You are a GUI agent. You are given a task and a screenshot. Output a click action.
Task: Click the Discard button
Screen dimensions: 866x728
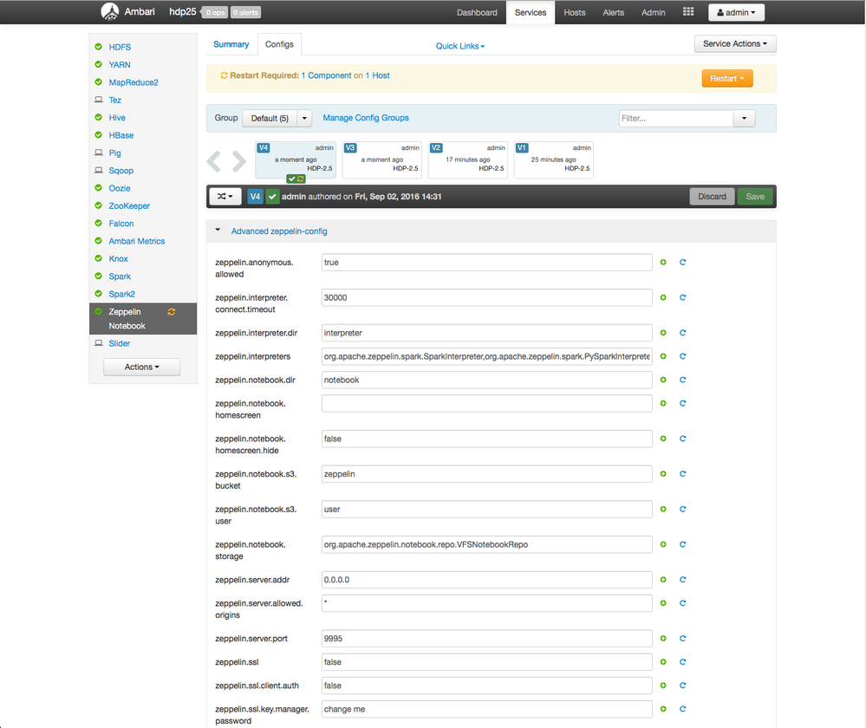point(712,196)
